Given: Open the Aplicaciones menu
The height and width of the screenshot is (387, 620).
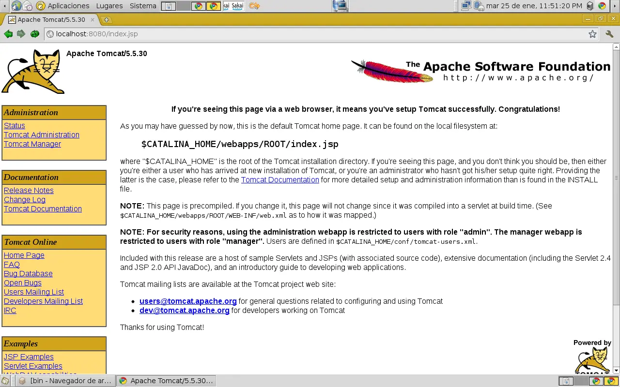Looking at the screenshot, I should pos(68,6).
